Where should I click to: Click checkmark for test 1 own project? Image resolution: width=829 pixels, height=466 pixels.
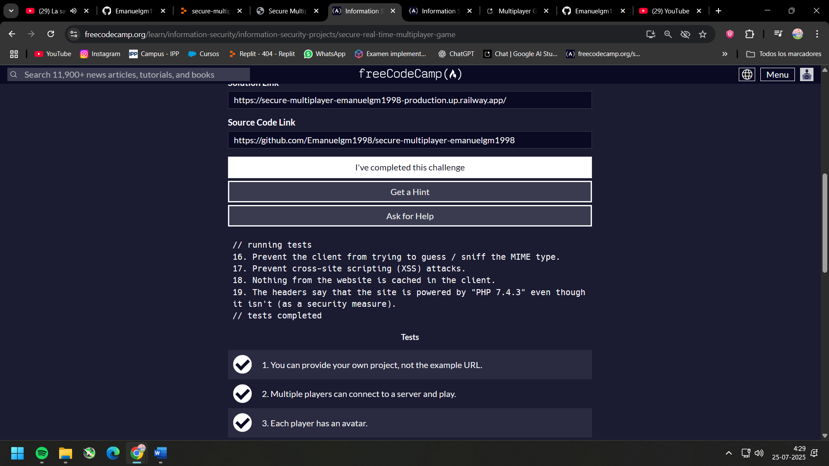[x=242, y=365]
